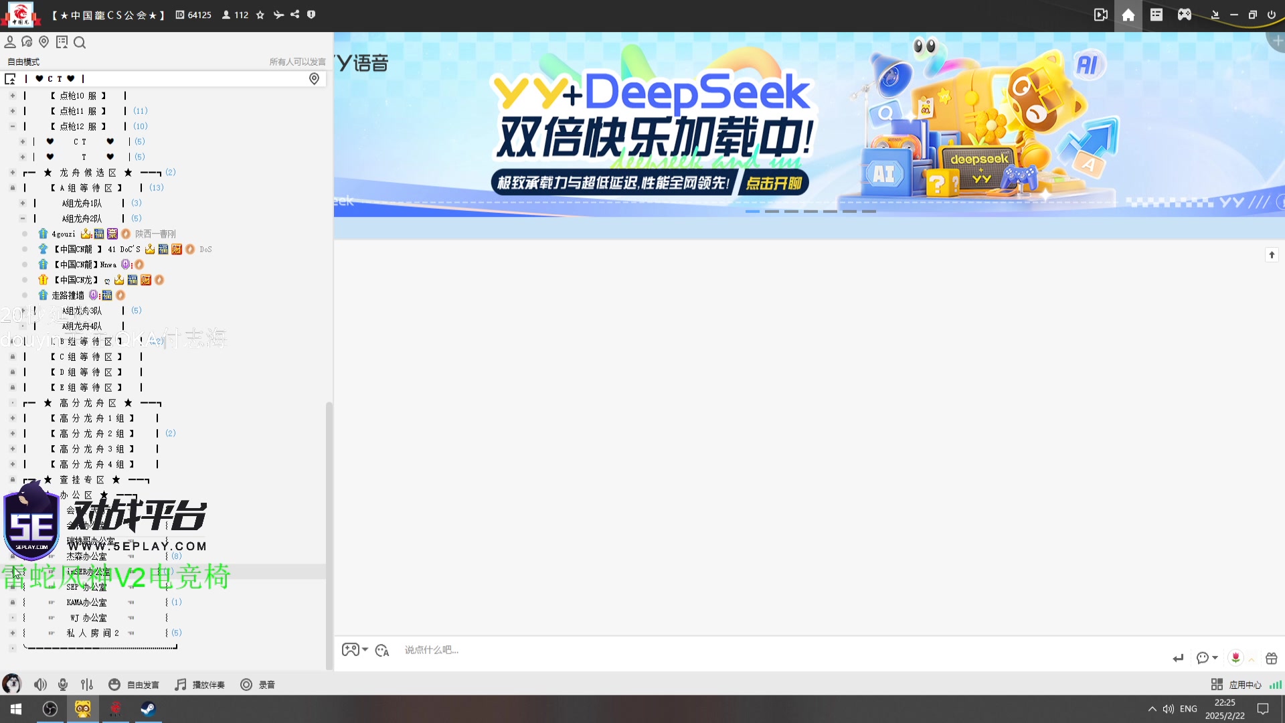Select the user【中国CN龍】Nnwa

85,265
